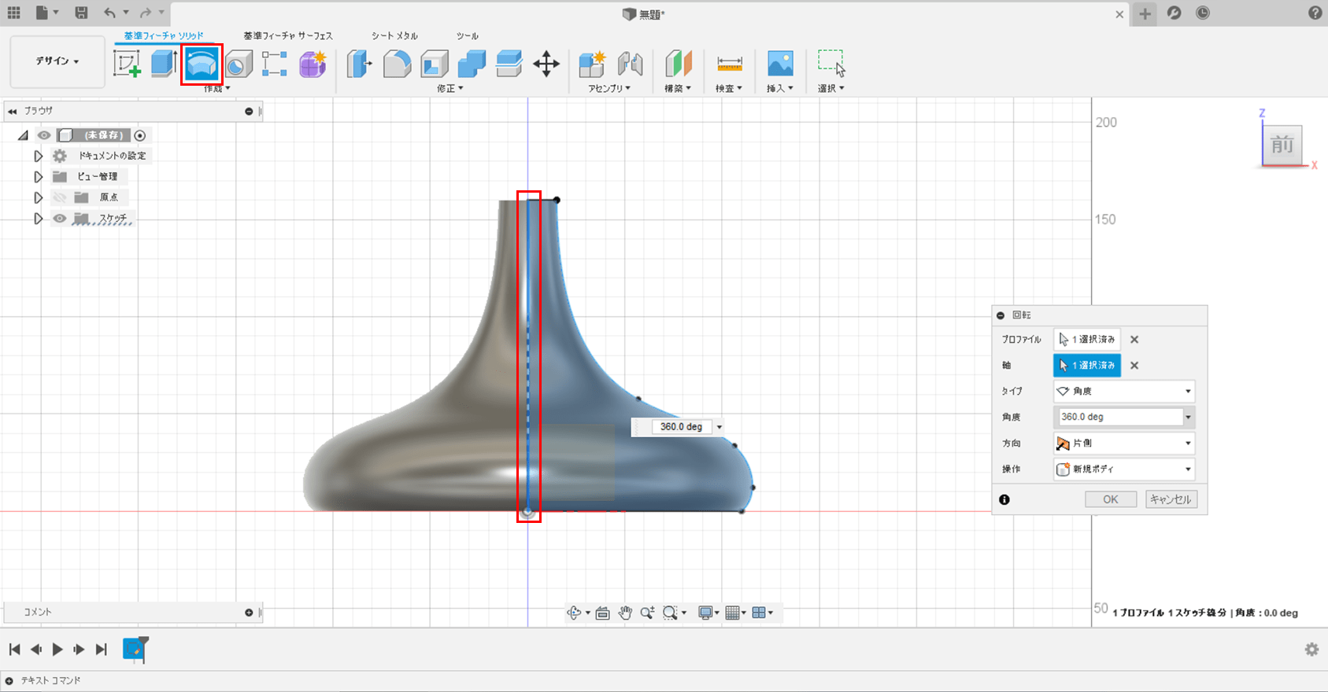The image size is (1328, 692).
Task: Toggle visibility of 原点 folder
Action: [60, 197]
